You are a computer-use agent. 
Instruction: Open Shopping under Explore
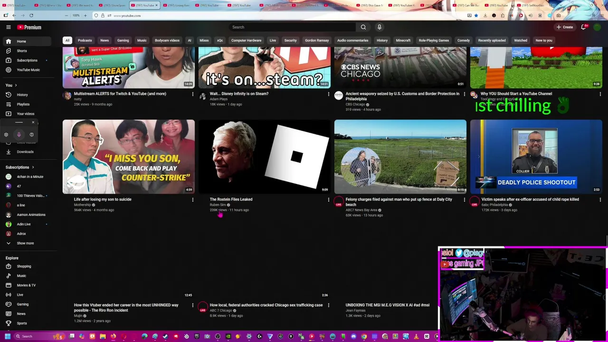pos(27,266)
